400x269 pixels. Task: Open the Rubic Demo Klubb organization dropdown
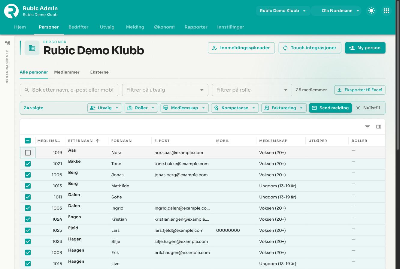click(283, 11)
